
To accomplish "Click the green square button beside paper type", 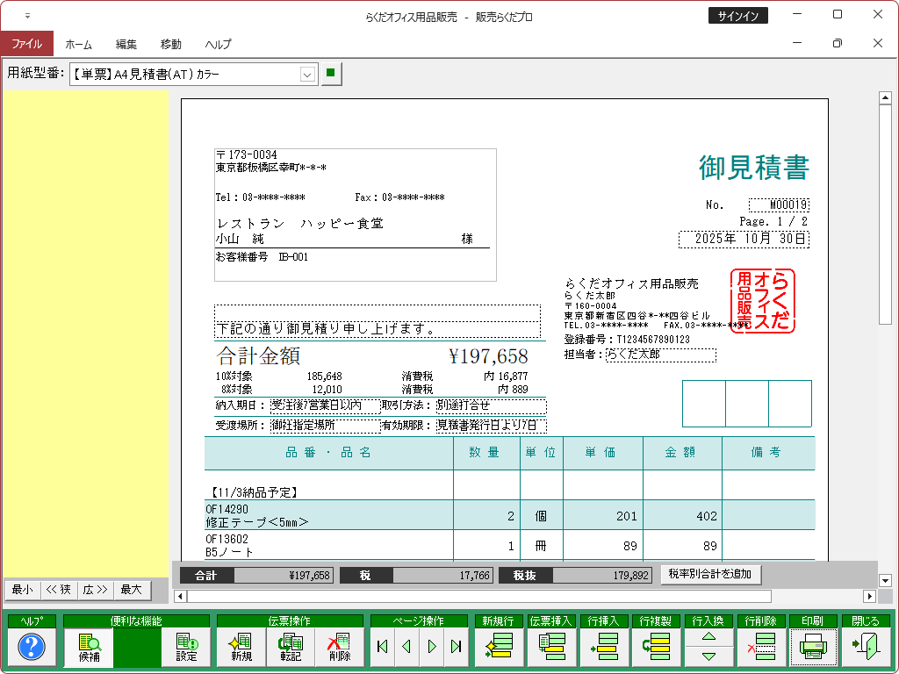I will coord(330,74).
